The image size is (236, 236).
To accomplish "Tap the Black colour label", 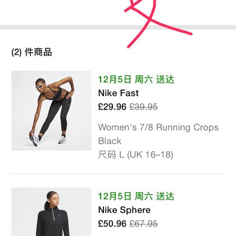I will pos(110,141).
